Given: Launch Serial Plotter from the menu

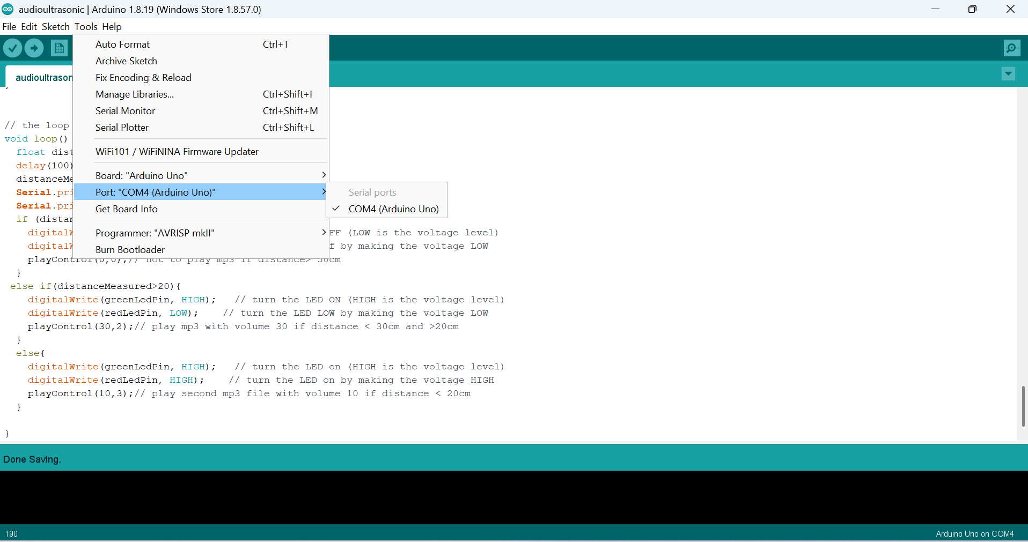Looking at the screenshot, I should [122, 128].
